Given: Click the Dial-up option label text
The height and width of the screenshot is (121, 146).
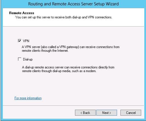Looking at the screenshot, I should coord(28,59).
